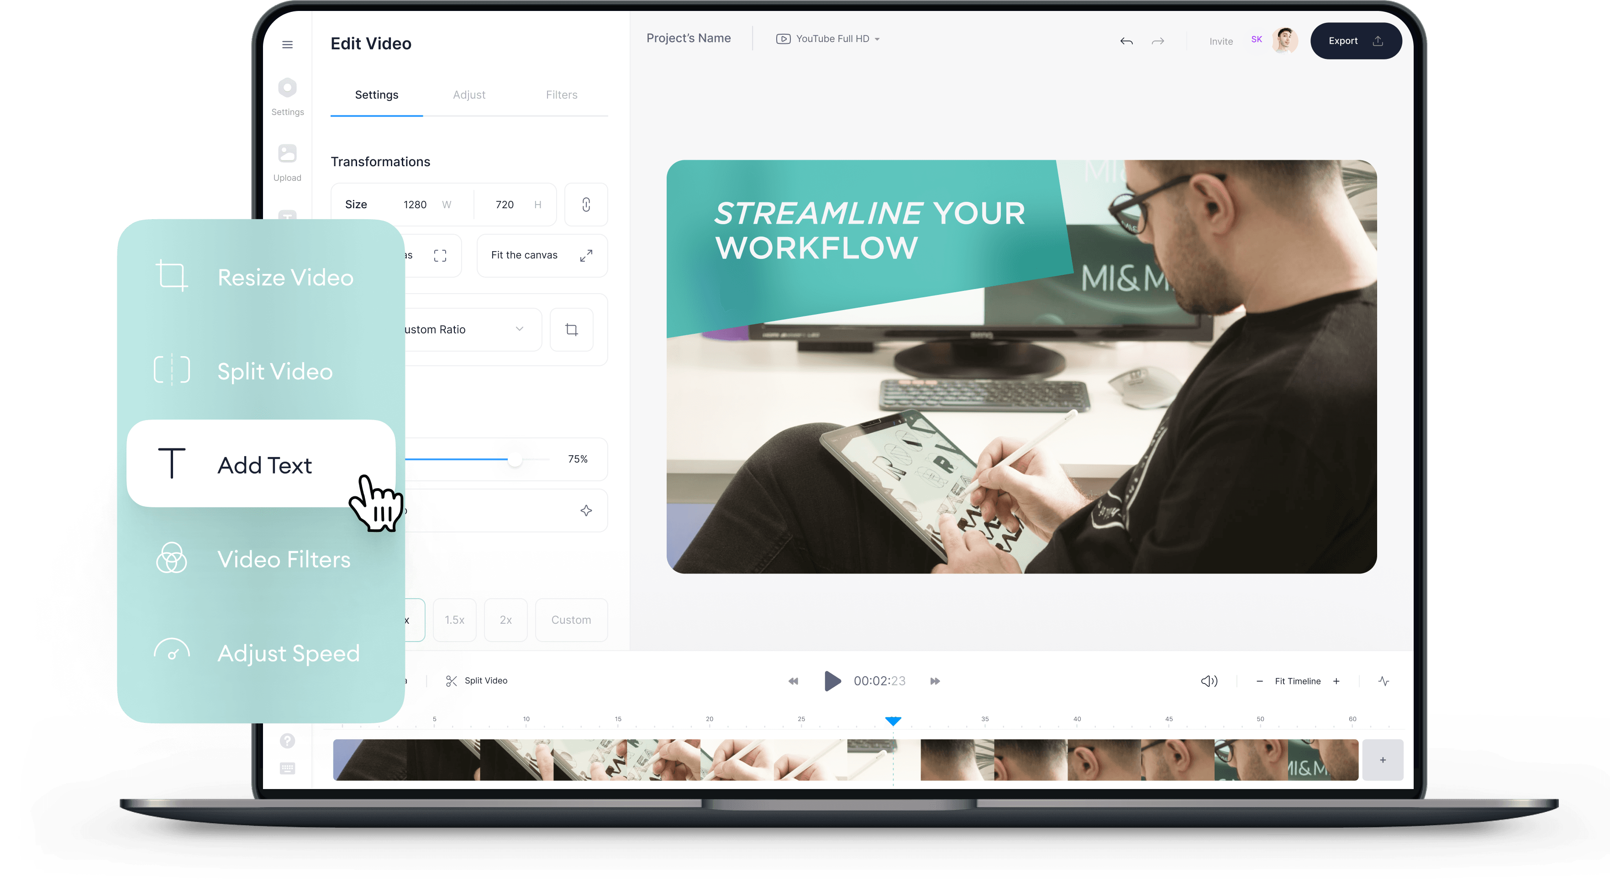Click the aspect ratio lock toggle
This screenshot has width=1610, height=879.
585,205
